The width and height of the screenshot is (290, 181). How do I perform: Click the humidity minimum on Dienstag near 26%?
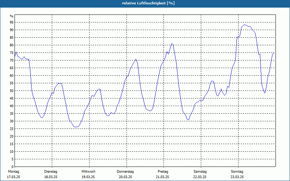(x=75, y=127)
